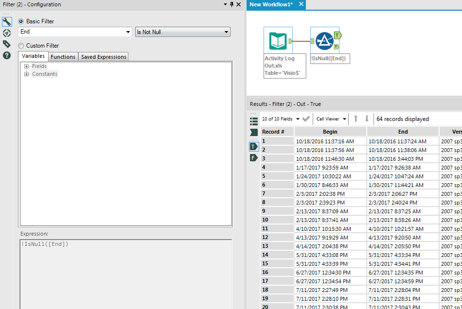Select the Activity Log Out.xls annotation
The height and width of the screenshot is (309, 462).
(x=285, y=66)
